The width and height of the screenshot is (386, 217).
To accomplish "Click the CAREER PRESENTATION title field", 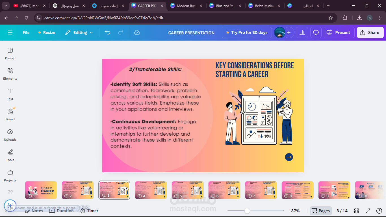I will (x=191, y=32).
